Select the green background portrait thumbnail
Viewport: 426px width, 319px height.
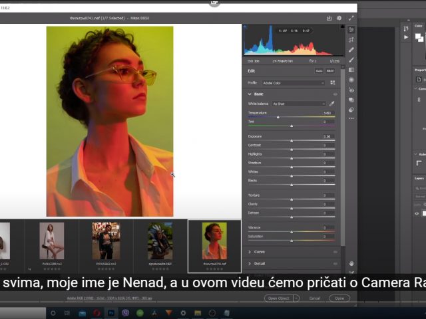[x=214, y=241]
